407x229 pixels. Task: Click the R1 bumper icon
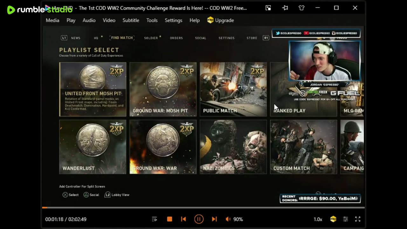(266, 38)
